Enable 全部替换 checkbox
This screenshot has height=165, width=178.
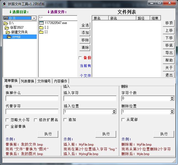(x=7, y=127)
